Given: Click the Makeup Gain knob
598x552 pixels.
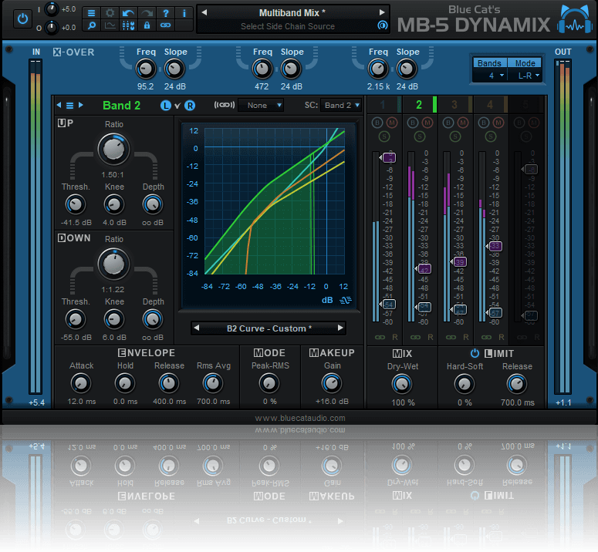Looking at the screenshot, I should click(331, 382).
